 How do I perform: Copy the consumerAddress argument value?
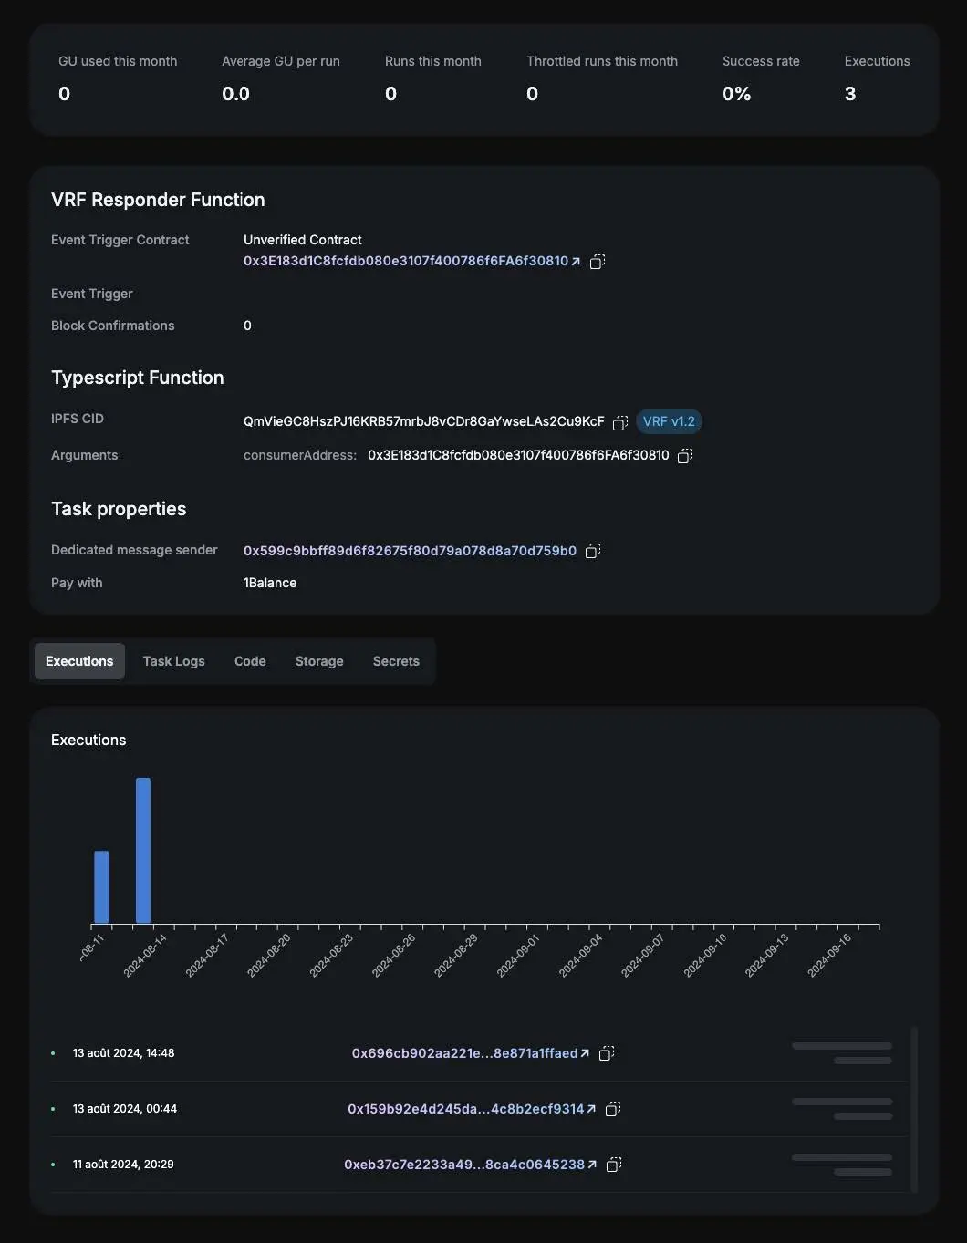coord(685,455)
